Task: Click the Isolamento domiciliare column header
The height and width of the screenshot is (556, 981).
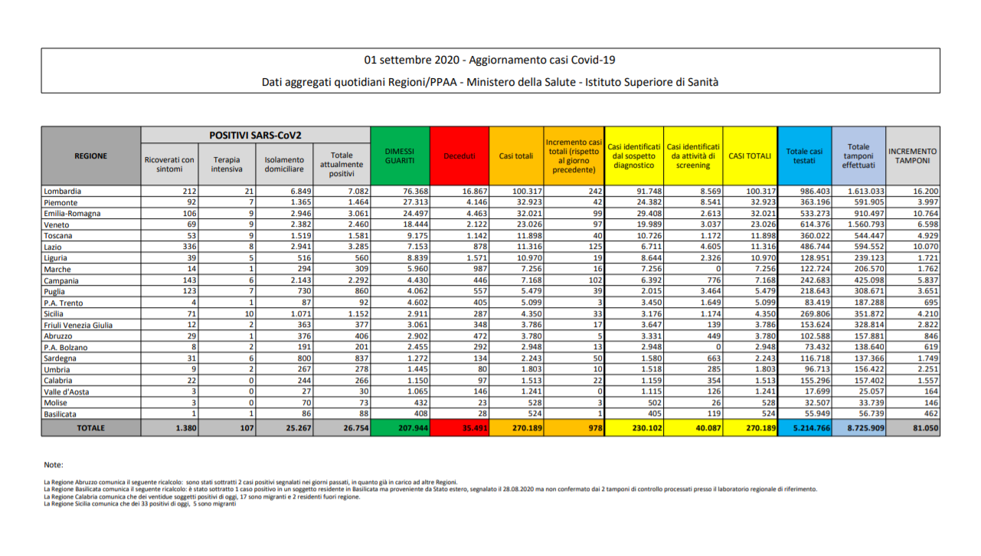Action: coord(283,164)
